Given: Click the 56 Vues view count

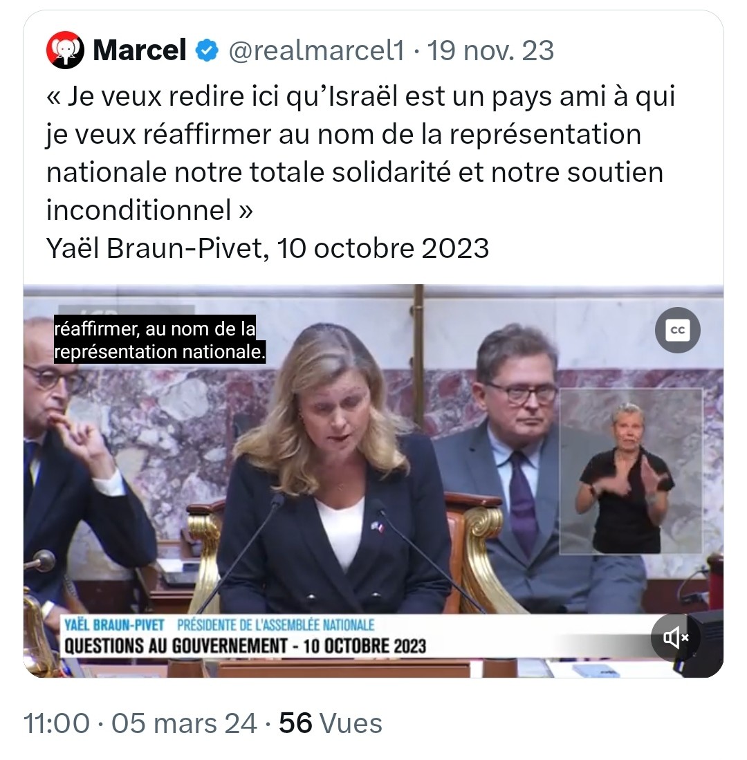Looking at the screenshot, I should 331,723.
